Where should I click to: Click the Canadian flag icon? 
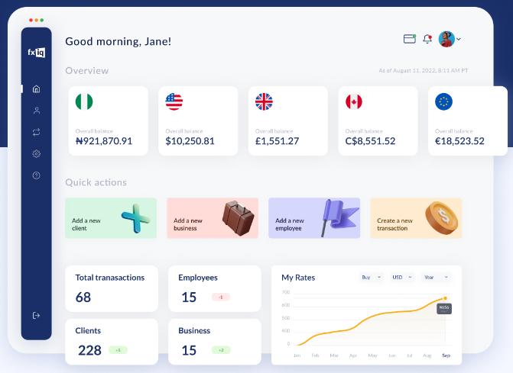pyautogui.click(x=354, y=101)
